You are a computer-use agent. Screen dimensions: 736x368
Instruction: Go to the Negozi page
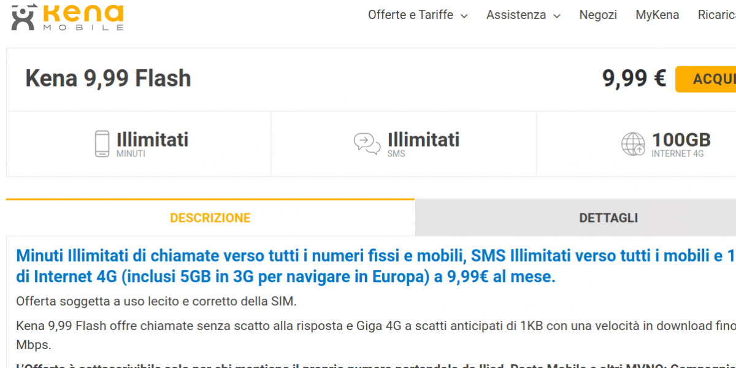[x=598, y=15]
